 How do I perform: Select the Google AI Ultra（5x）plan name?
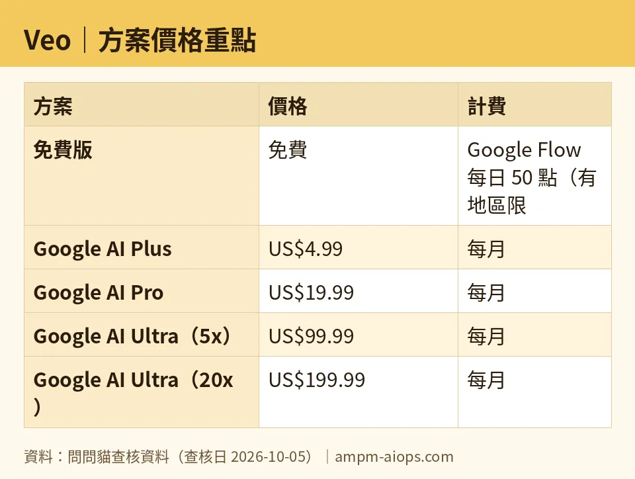pos(132,336)
